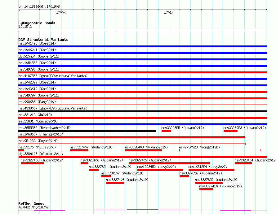Viewport: 276px width, 214px height.
Task: Click the black bar under esv3655585
Action: (87, 131)
